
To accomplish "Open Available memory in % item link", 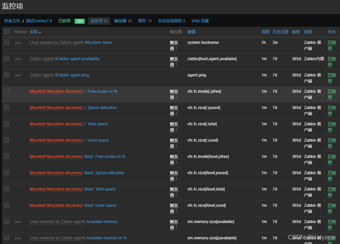I will [106, 238].
